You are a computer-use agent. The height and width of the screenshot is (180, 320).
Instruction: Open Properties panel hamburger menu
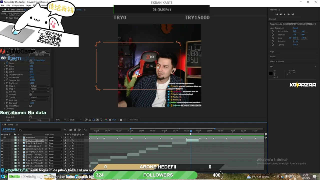click(x=315, y=24)
